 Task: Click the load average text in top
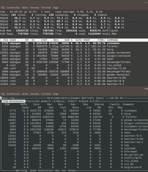tap(79, 12)
